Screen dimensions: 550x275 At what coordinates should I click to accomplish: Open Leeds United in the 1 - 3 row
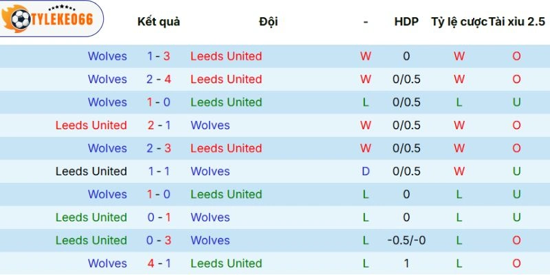[226, 56]
